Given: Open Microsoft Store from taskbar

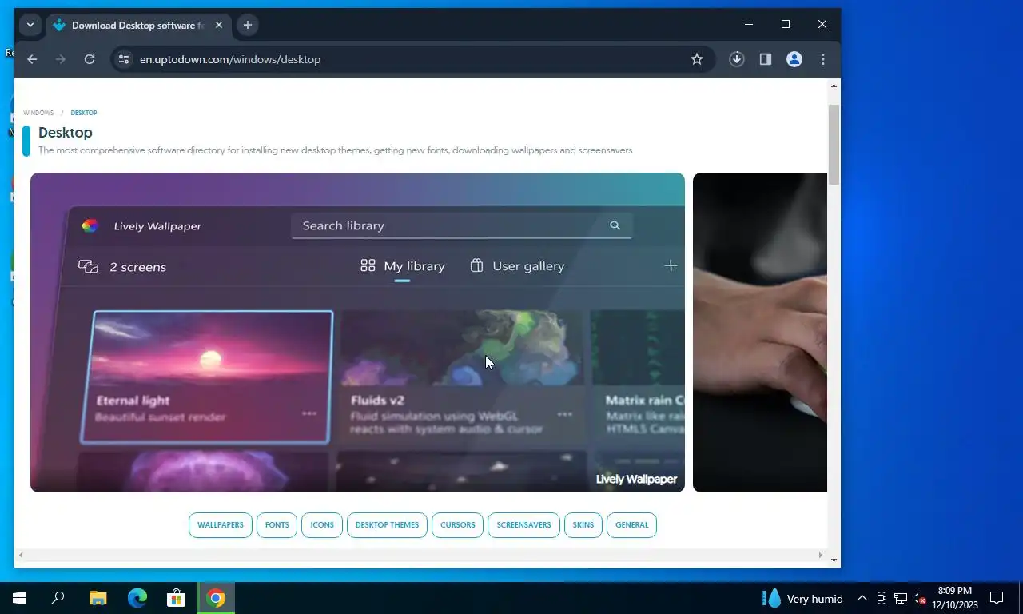Looking at the screenshot, I should click(176, 598).
